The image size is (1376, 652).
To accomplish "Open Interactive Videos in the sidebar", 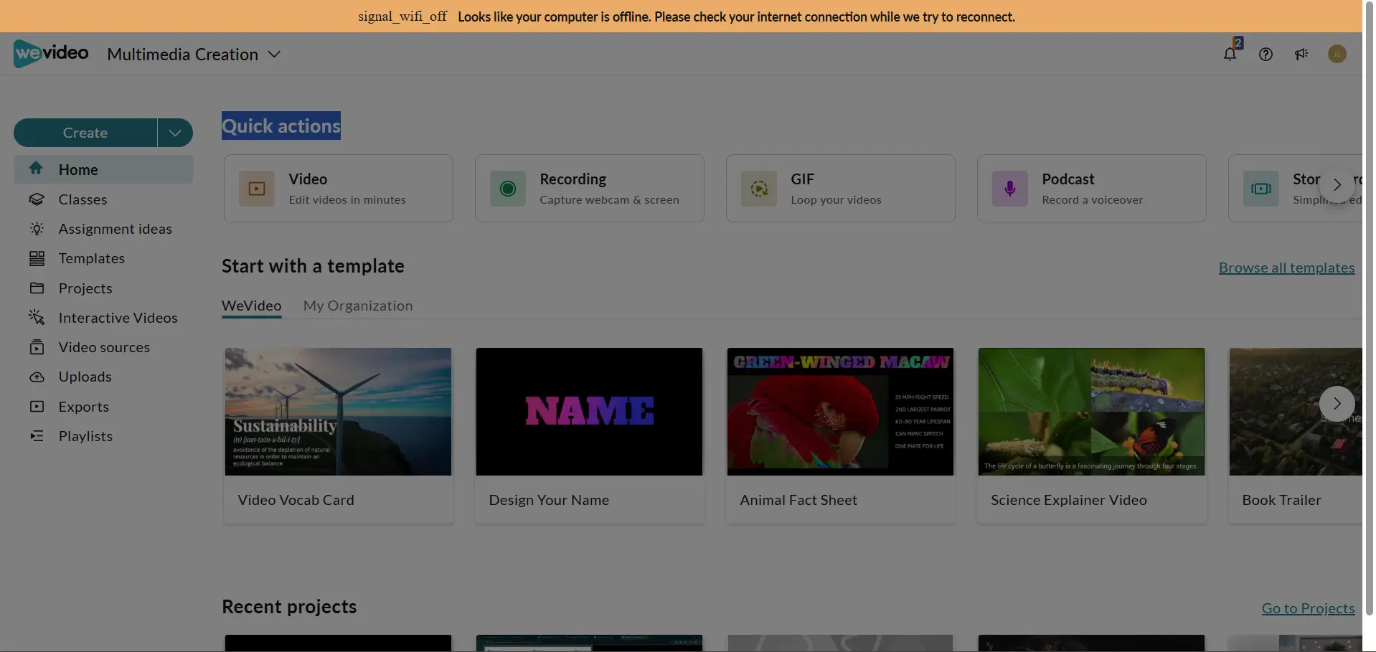I will click(103, 317).
